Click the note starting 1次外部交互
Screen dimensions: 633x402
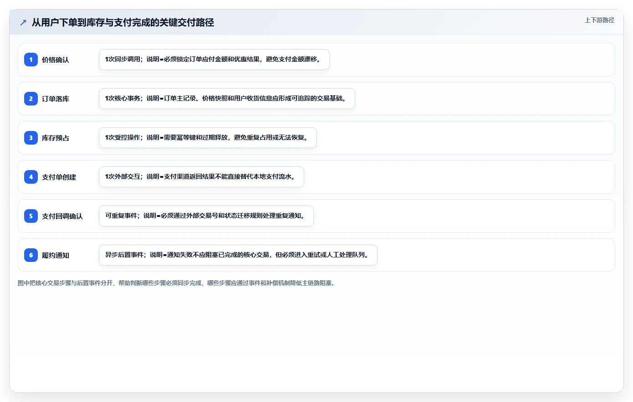point(201,177)
